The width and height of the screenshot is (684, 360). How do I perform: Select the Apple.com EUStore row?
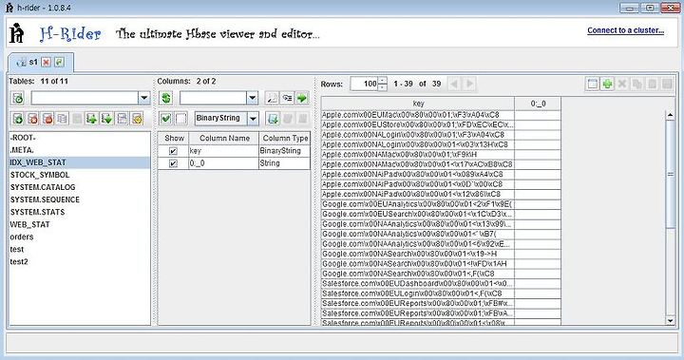tap(418, 124)
